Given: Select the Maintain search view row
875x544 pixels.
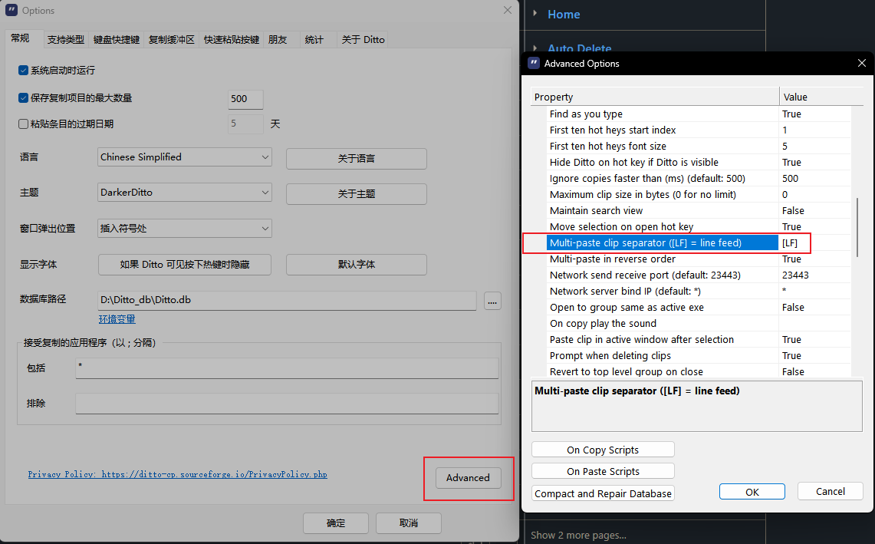Looking at the screenshot, I should click(699, 210).
